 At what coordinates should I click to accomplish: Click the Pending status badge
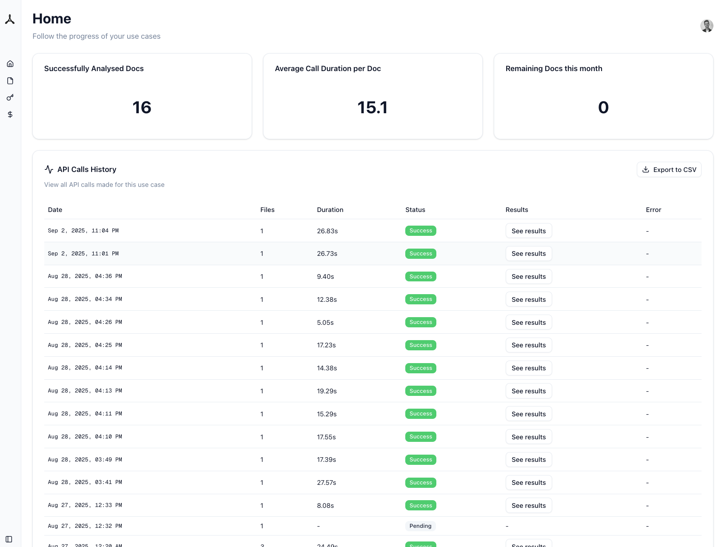(x=421, y=526)
